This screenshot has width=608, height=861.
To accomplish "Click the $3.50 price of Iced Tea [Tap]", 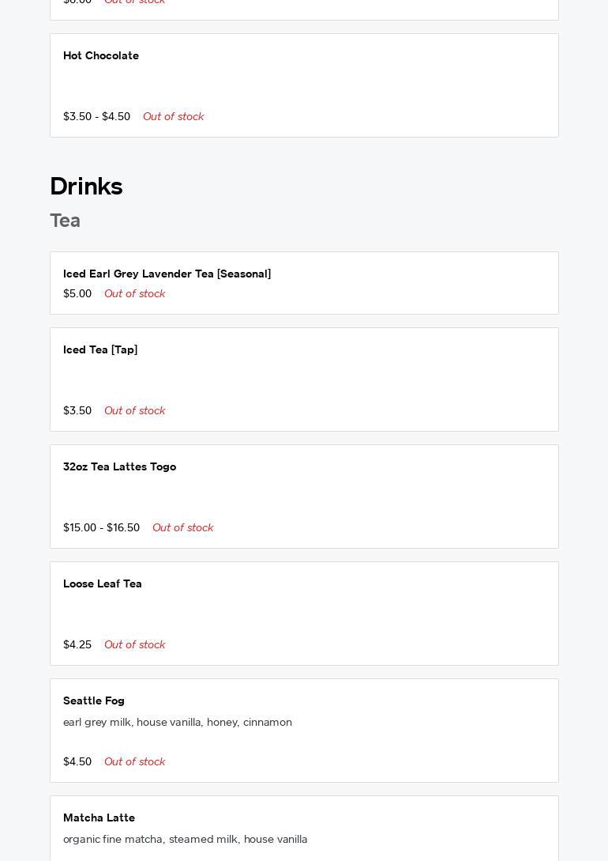I will coord(77,411).
